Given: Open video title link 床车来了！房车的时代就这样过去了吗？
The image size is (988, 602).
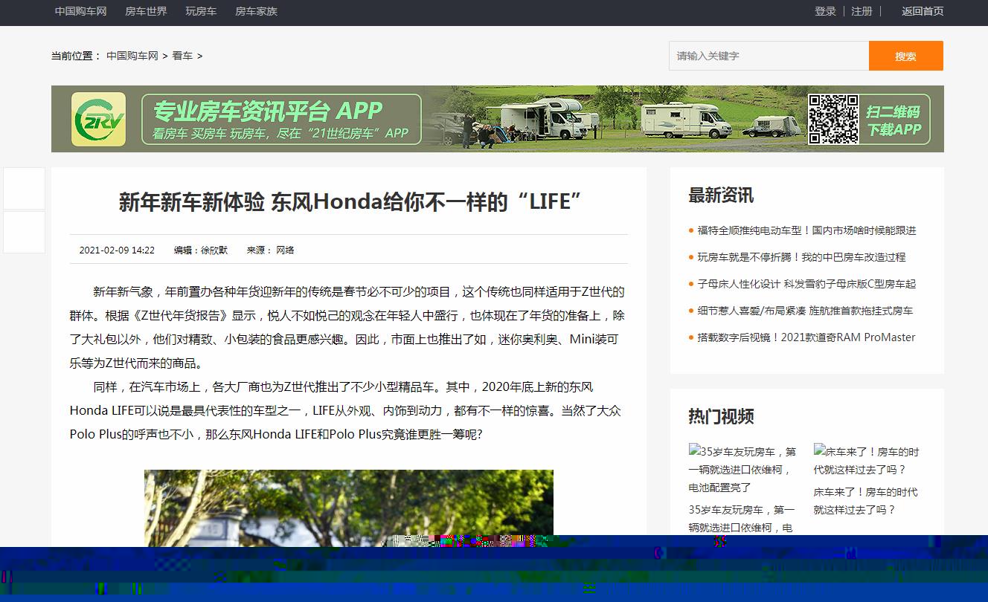Looking at the screenshot, I should click(865, 501).
